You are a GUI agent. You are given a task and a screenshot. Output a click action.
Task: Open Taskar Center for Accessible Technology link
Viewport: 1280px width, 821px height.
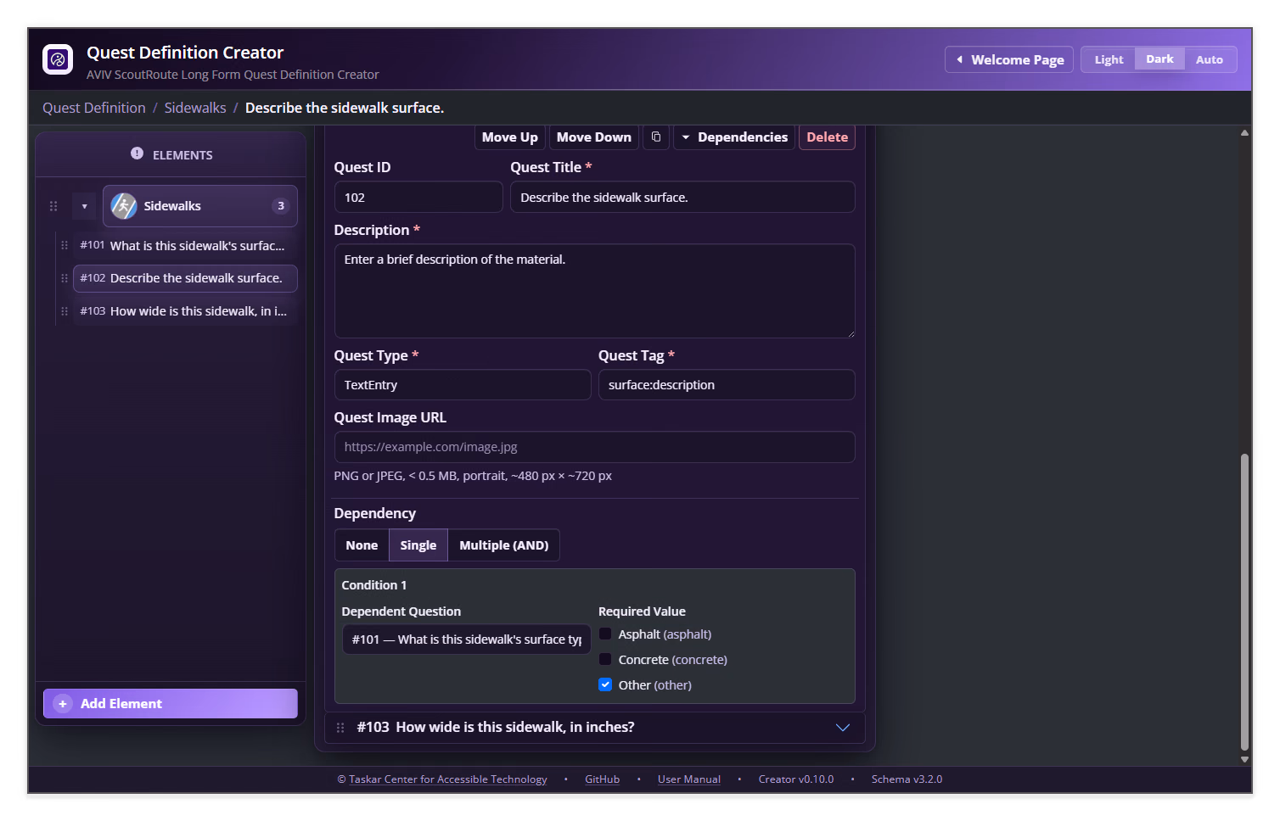coord(447,779)
